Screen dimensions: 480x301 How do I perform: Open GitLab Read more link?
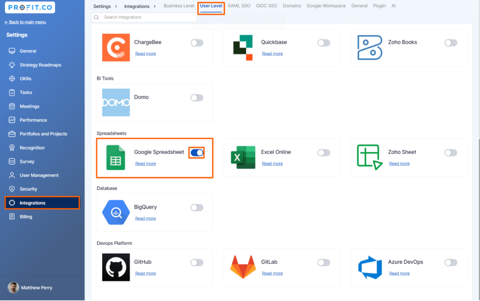(272, 273)
